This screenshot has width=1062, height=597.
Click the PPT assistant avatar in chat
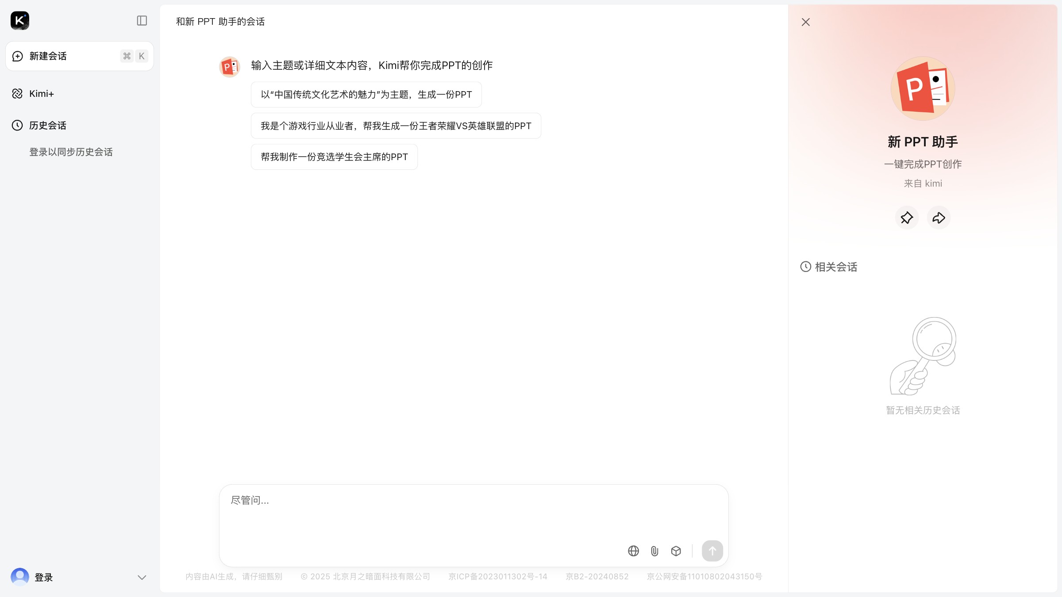pos(229,66)
